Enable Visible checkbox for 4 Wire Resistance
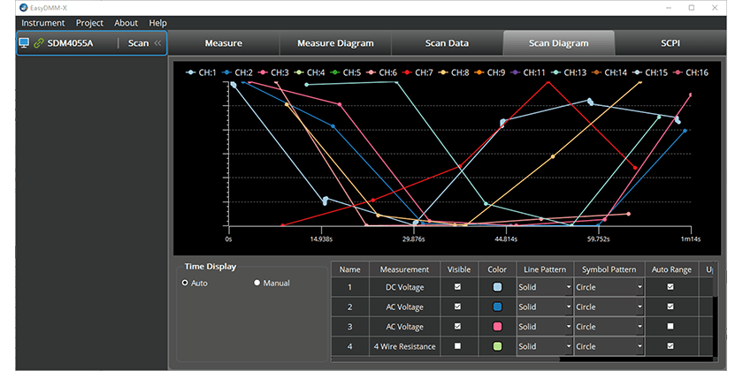This screenshot has width=743, height=371. pos(457,346)
